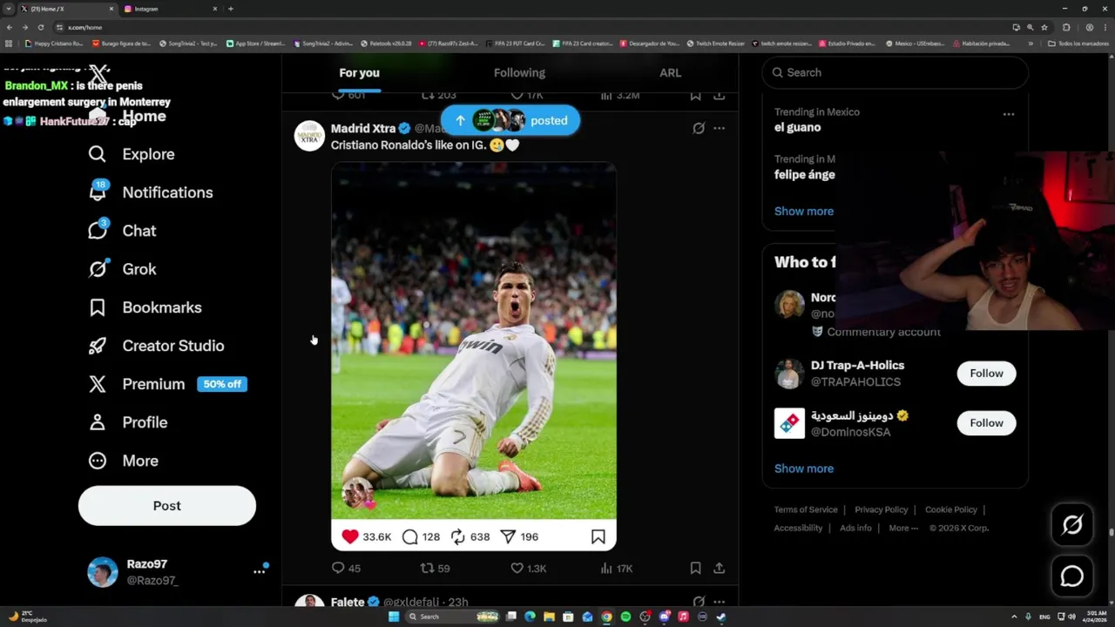Reply to Madrid Xtra post (45)
1115x627 pixels.
coord(346,568)
